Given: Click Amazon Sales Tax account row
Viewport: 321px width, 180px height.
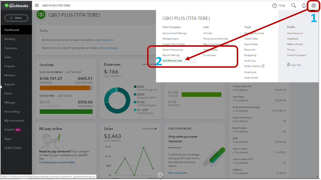Looking at the screenshot, I should point(259,88).
